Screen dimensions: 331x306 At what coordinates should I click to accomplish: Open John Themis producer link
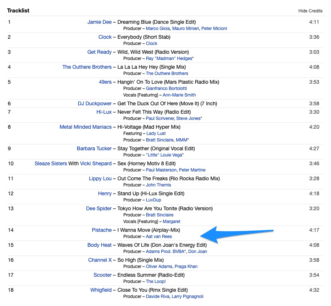pyautogui.click(x=158, y=185)
